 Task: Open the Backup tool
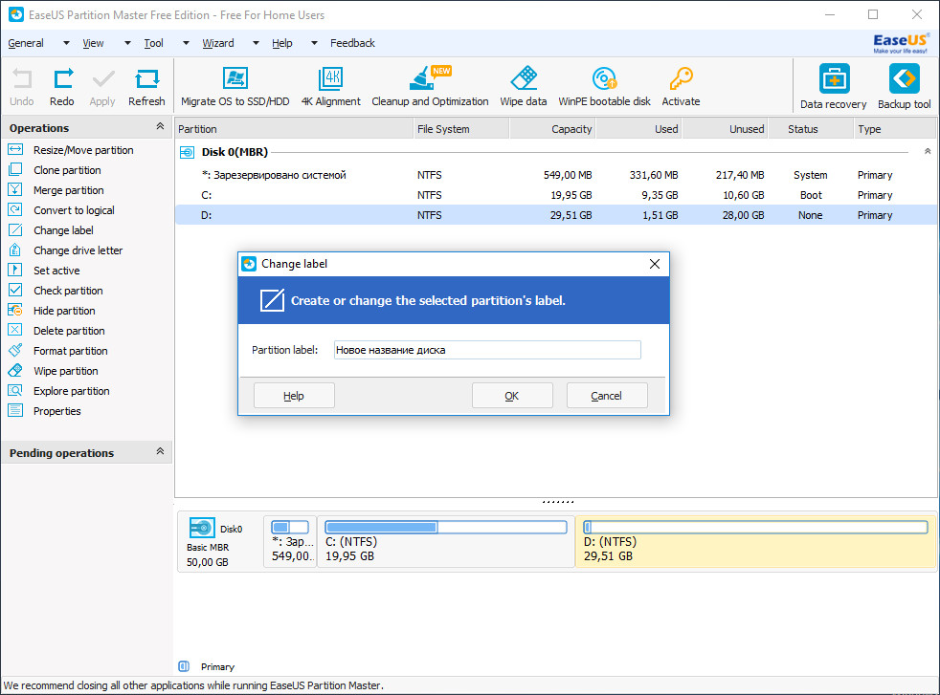pyautogui.click(x=904, y=87)
